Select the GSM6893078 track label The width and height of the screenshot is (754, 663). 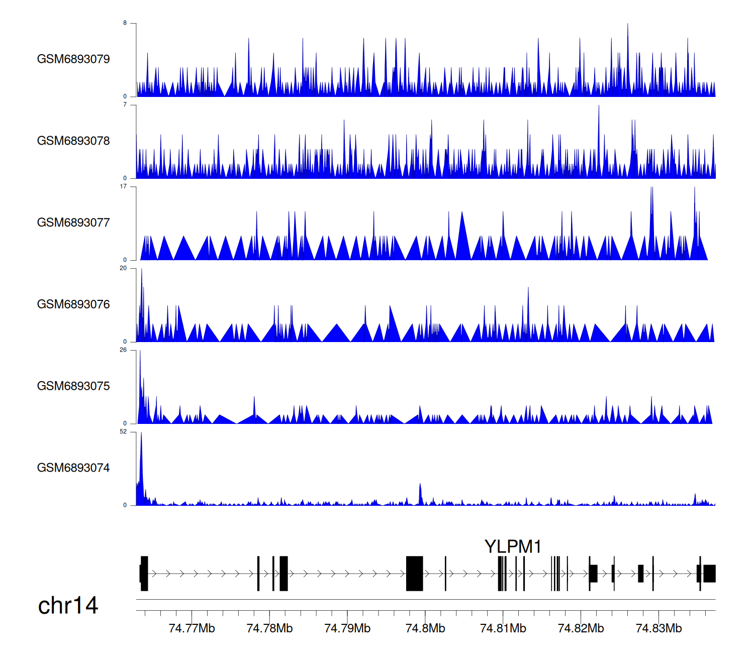pos(73,141)
